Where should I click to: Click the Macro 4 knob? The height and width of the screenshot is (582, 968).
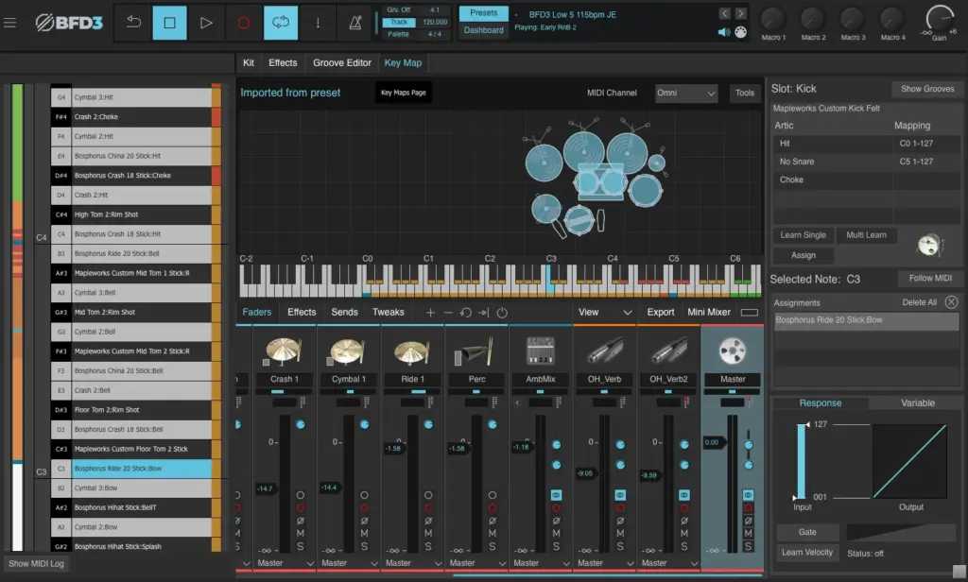point(892,20)
